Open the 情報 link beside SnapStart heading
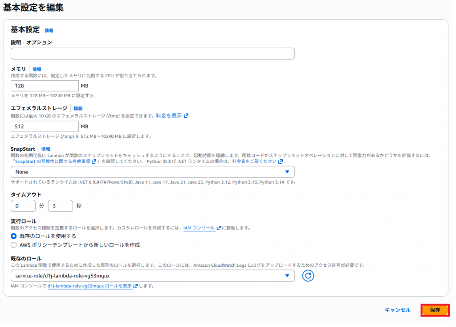 pos(46,149)
